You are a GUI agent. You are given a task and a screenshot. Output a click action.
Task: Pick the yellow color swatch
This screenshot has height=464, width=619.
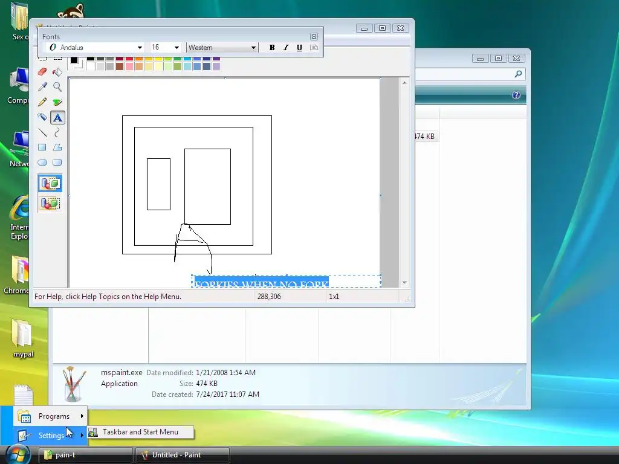158,59
